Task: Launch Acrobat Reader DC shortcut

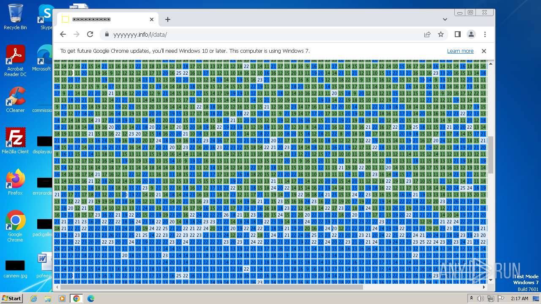Action: tap(15, 61)
